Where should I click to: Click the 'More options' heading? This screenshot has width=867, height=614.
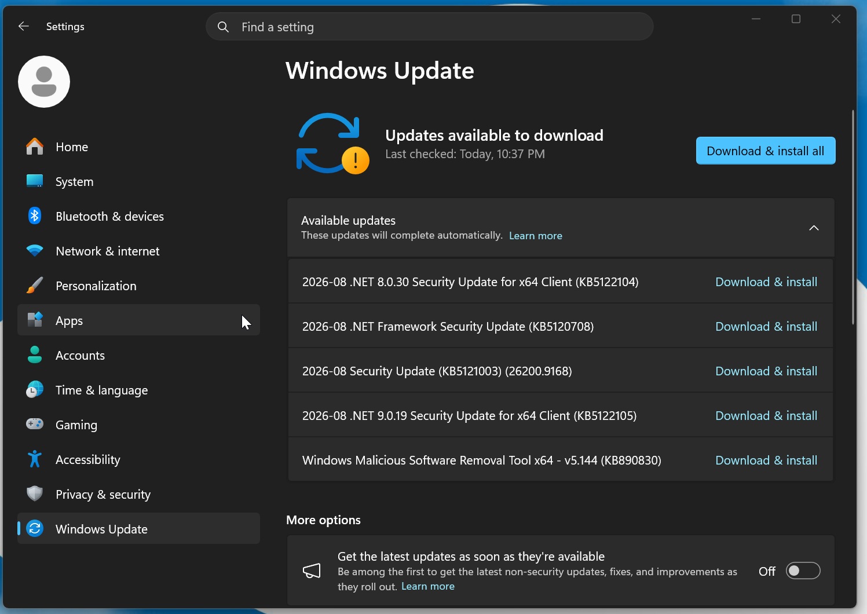(323, 520)
